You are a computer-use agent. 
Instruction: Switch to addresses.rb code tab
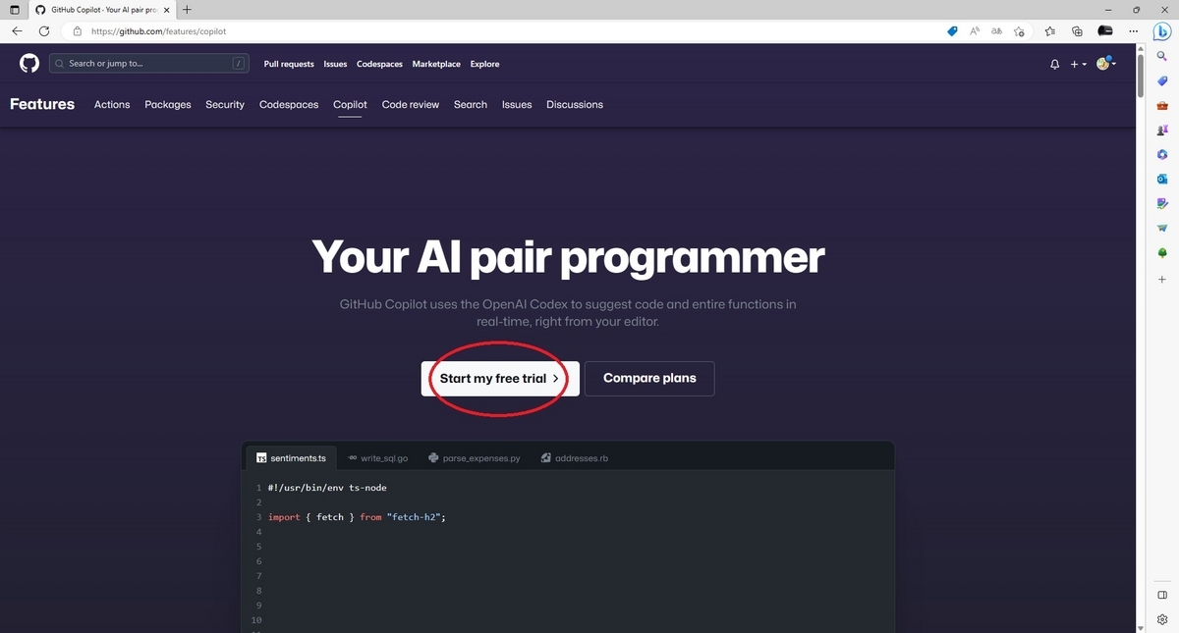point(575,458)
